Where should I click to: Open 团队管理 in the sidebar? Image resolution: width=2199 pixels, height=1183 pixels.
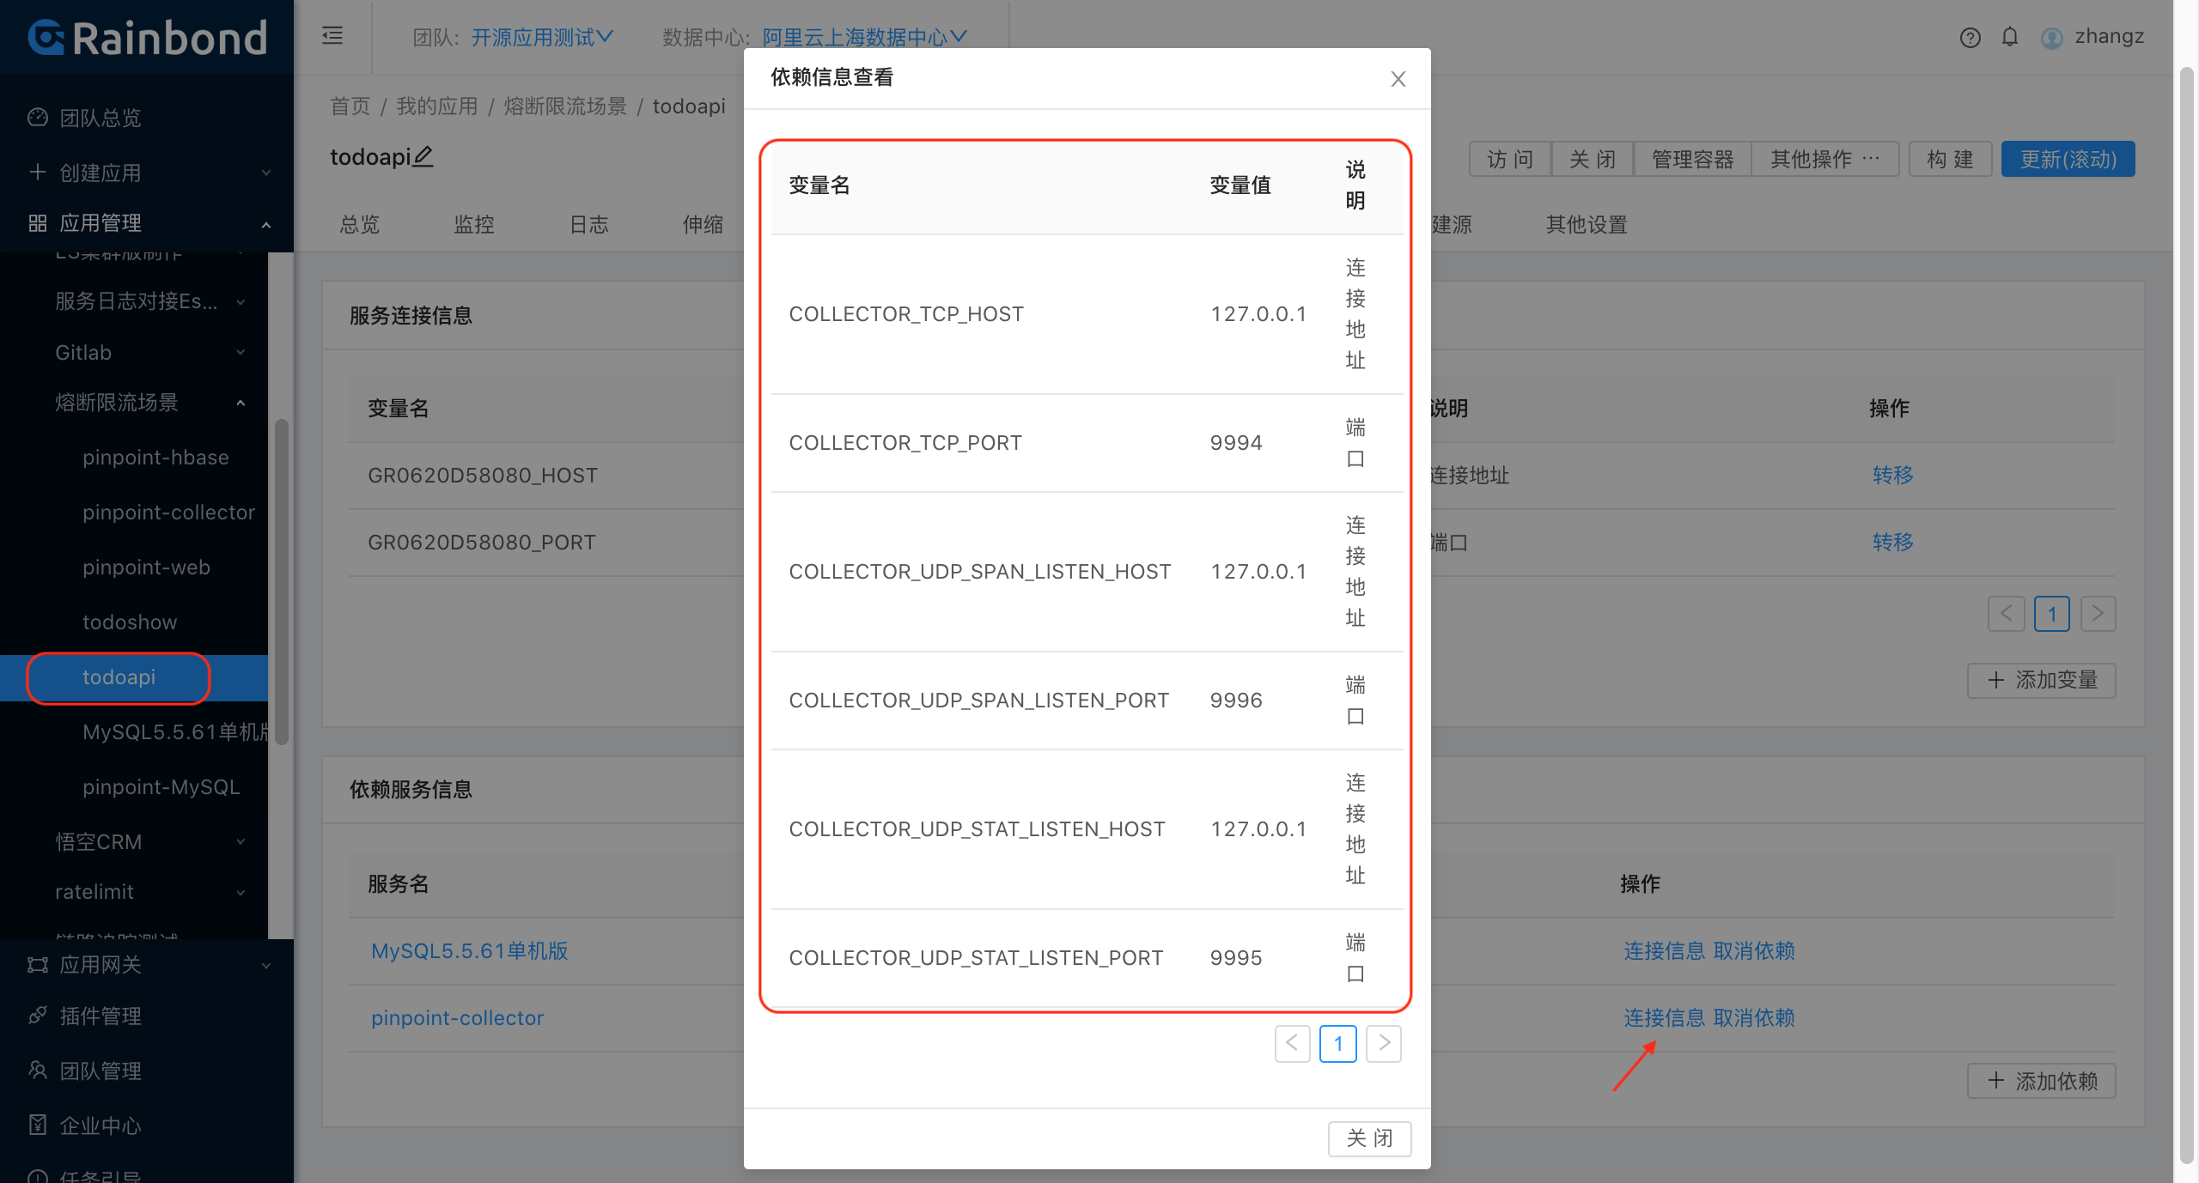click(101, 1071)
